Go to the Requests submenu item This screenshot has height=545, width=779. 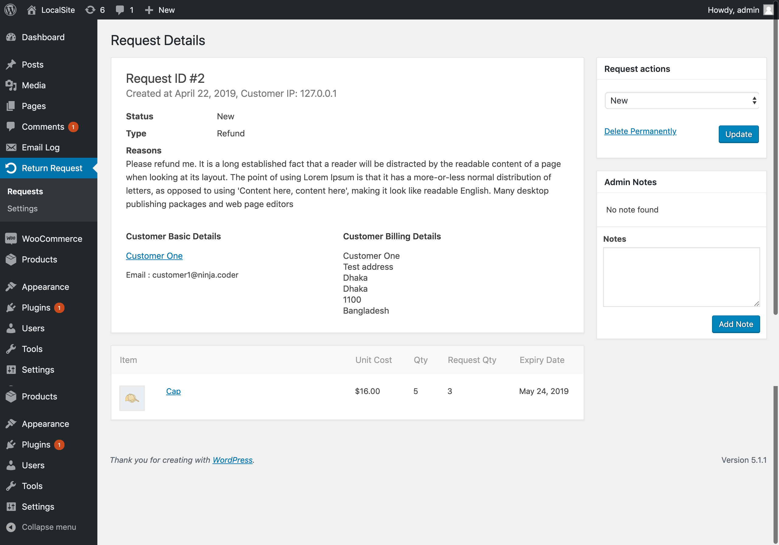[x=25, y=192]
